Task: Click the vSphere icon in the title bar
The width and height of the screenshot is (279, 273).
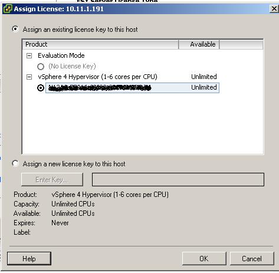Action: [8, 9]
